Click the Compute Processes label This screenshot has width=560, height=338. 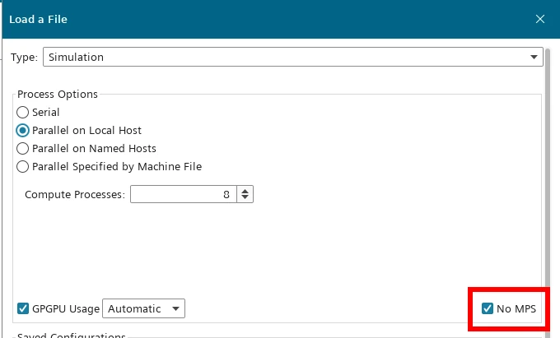point(75,194)
